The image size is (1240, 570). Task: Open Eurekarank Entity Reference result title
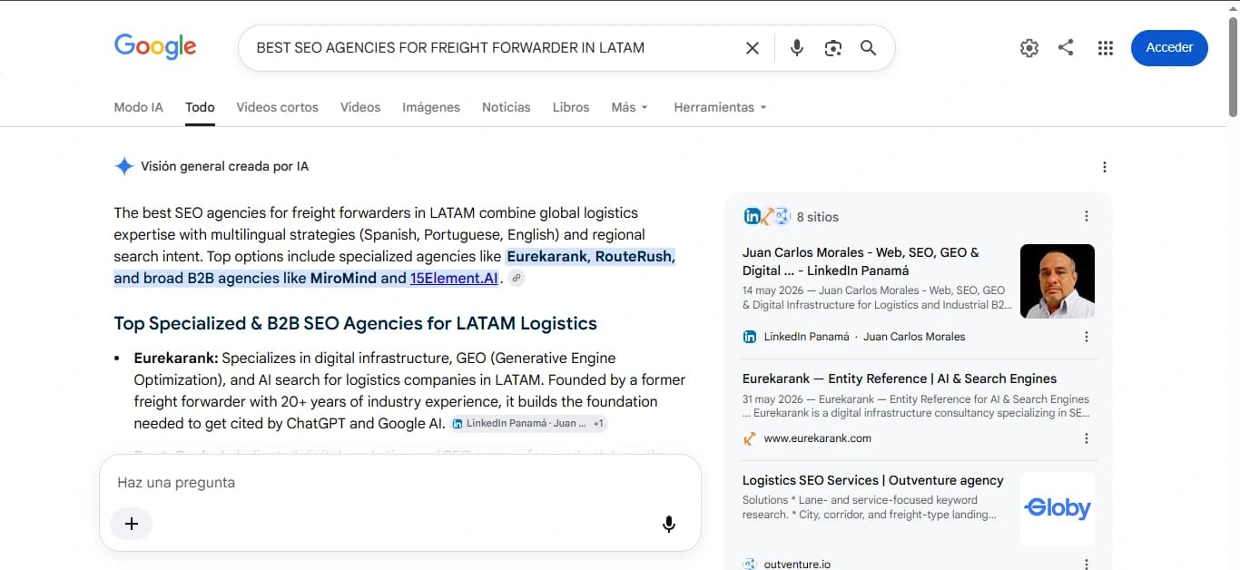[x=900, y=378]
